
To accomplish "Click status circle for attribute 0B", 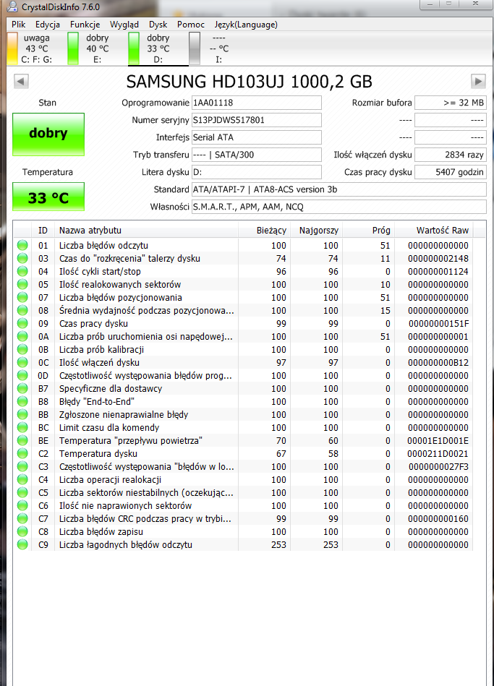I will click(x=22, y=350).
